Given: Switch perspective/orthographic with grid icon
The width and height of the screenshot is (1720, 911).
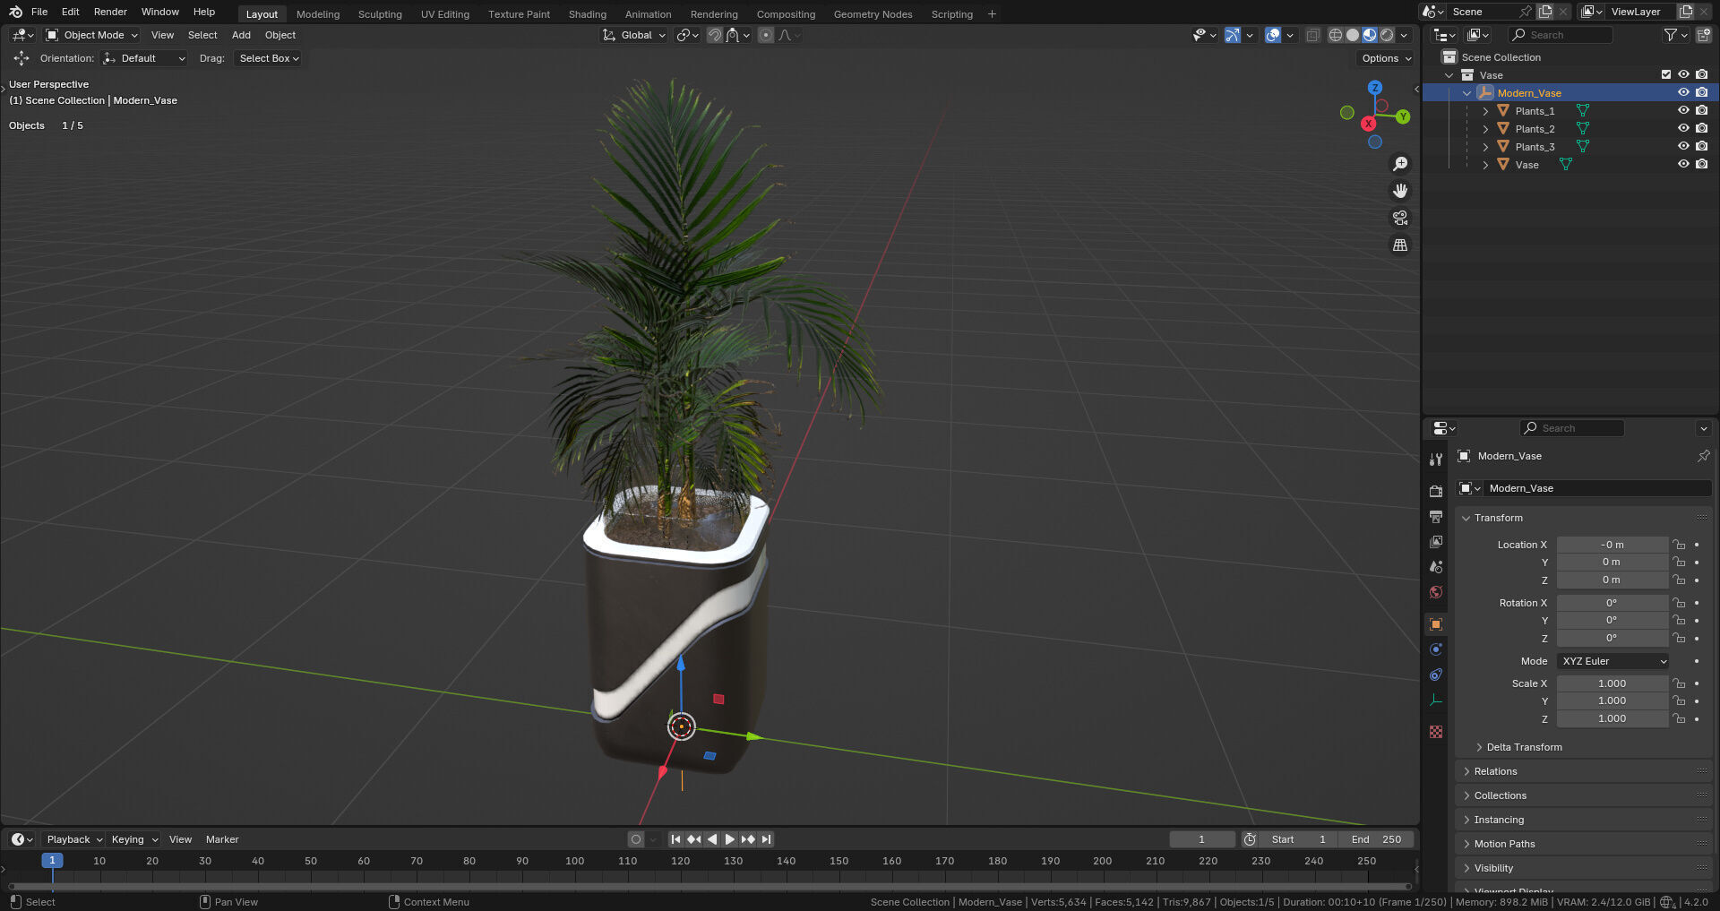Looking at the screenshot, I should point(1400,245).
